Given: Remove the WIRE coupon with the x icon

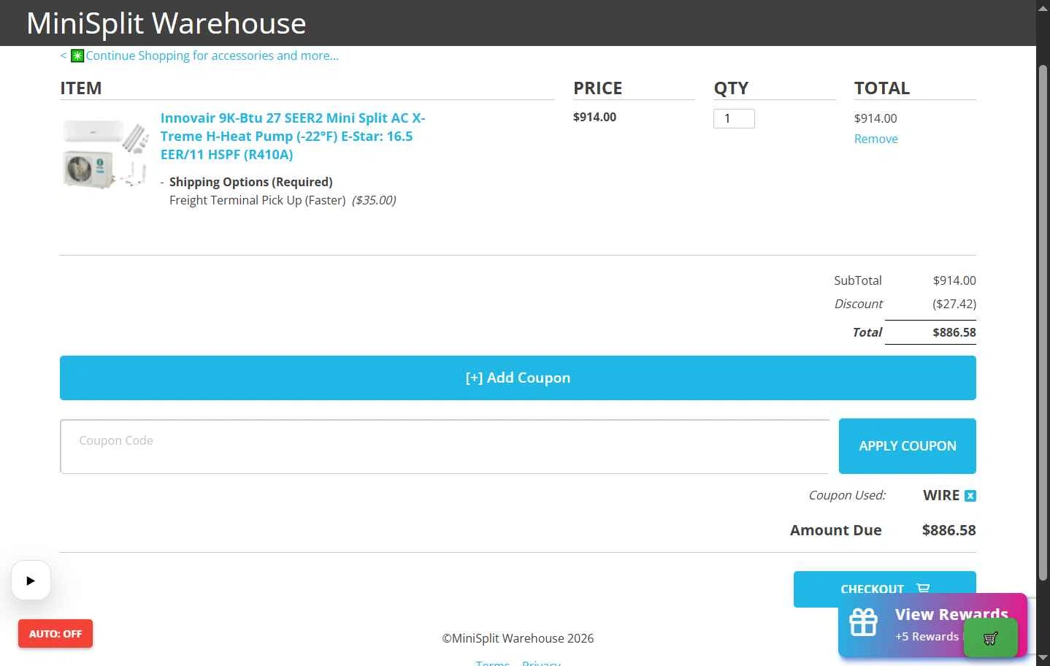Looking at the screenshot, I should 970,496.
